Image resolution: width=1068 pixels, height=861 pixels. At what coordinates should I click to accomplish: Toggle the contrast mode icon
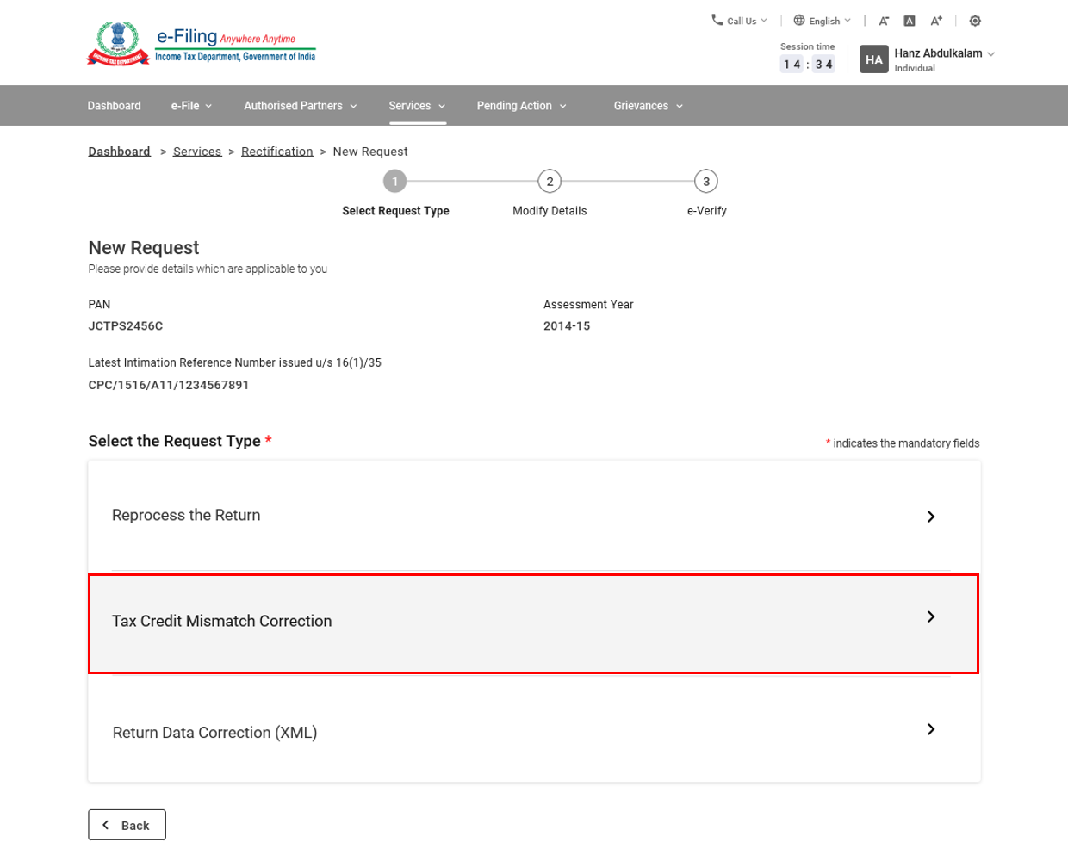975,21
